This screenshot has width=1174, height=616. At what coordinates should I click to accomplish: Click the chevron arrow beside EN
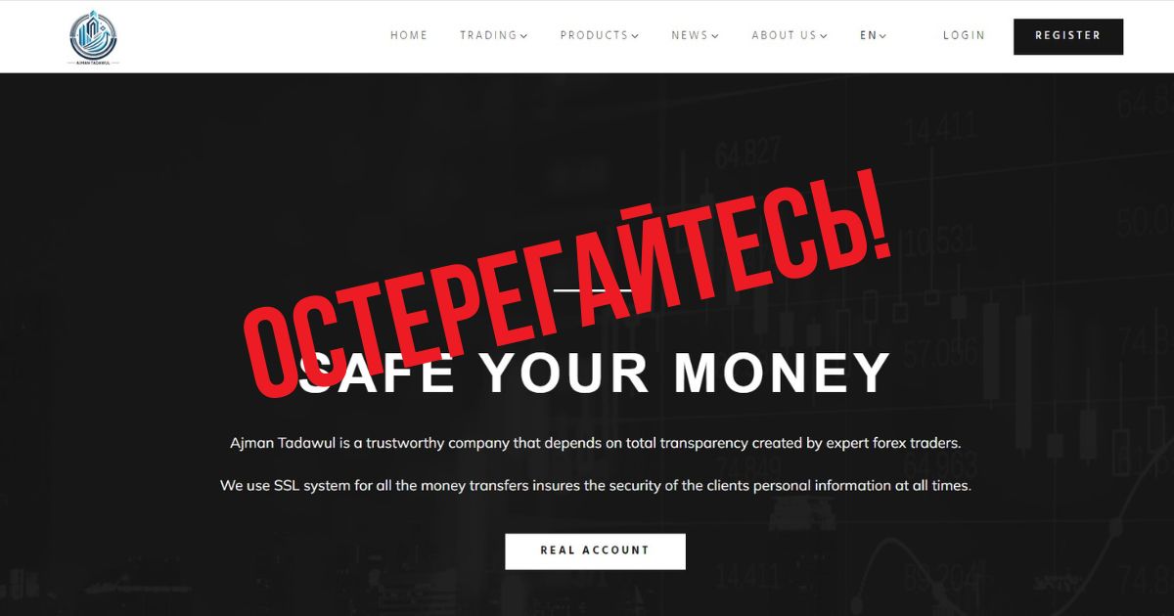[x=883, y=36]
